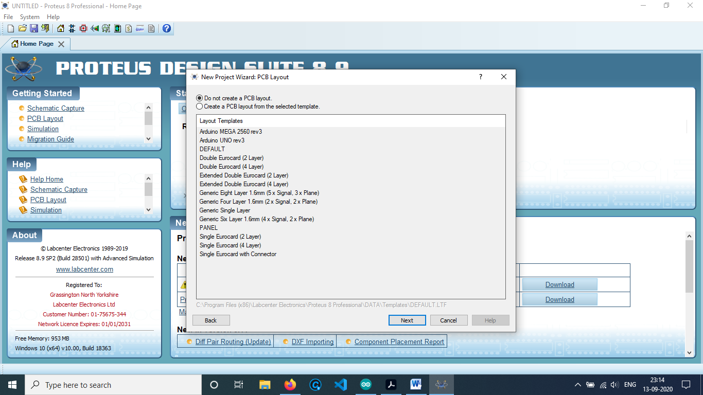Image resolution: width=703 pixels, height=395 pixels.
Task: Click the volume speaker tray icon
Action: pos(614,385)
